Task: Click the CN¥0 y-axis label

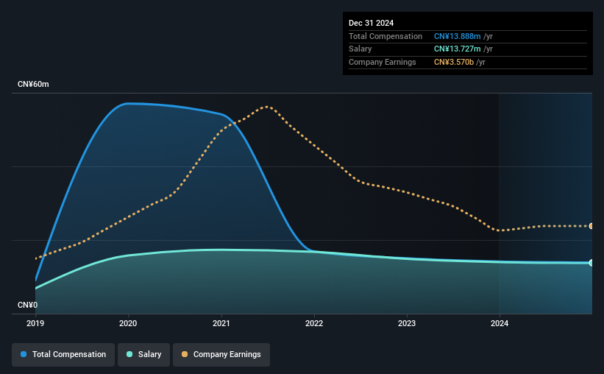Action: [x=28, y=305]
